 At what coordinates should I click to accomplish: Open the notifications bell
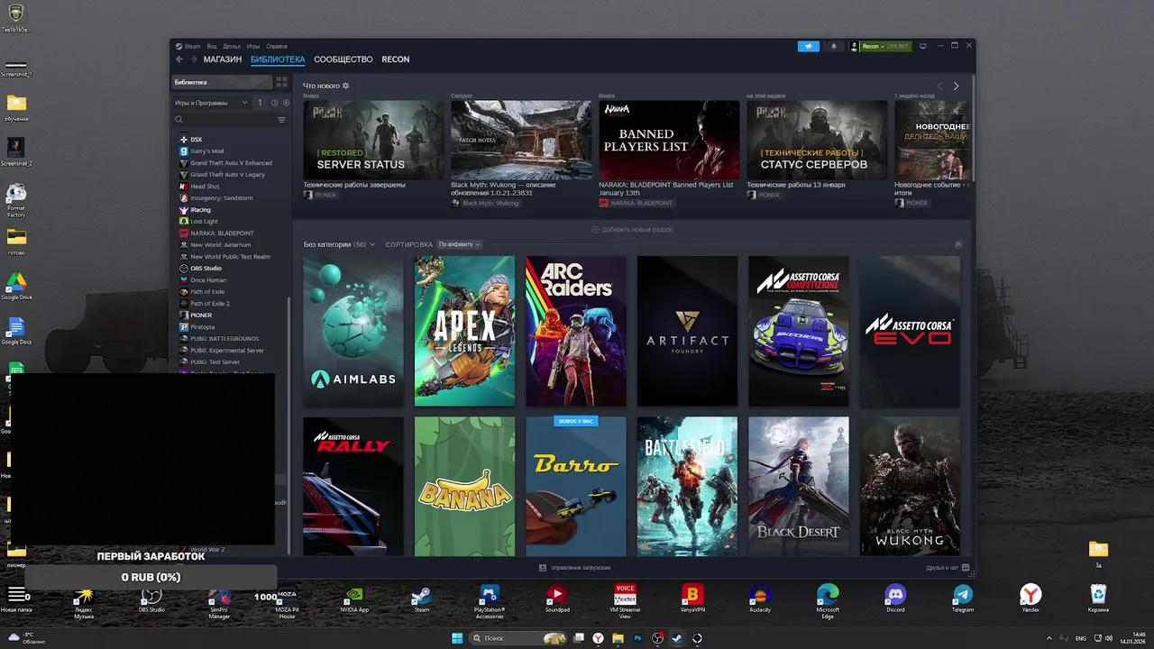pos(833,46)
